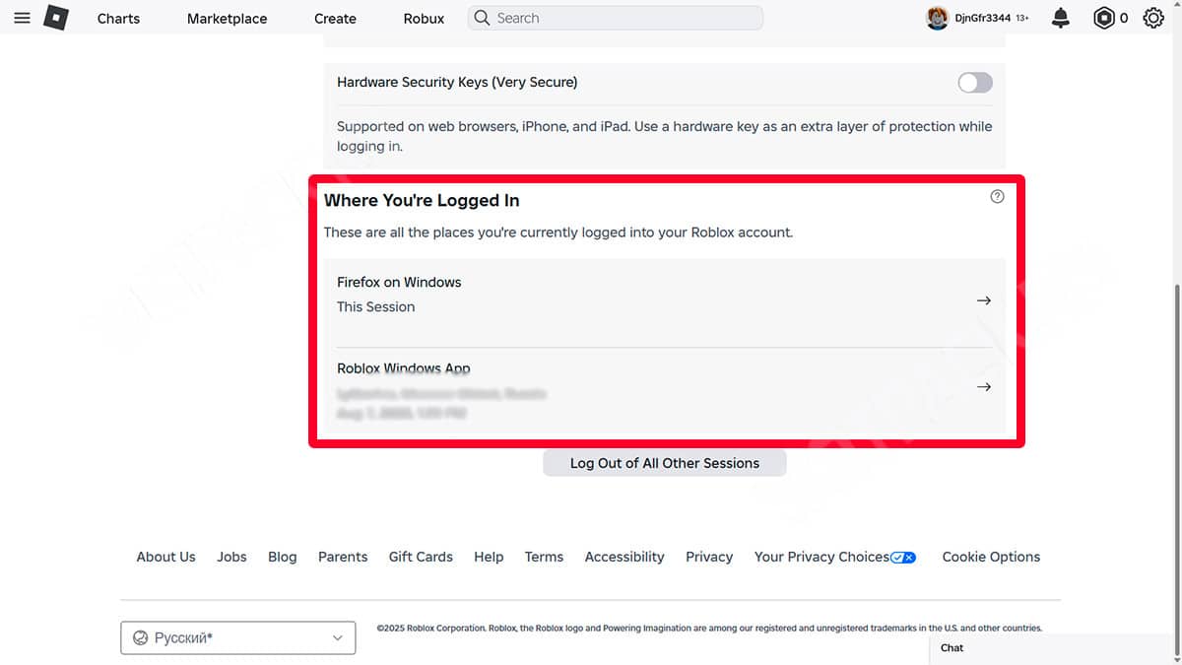Click the help icon beside Where You're Logged In

tap(997, 196)
